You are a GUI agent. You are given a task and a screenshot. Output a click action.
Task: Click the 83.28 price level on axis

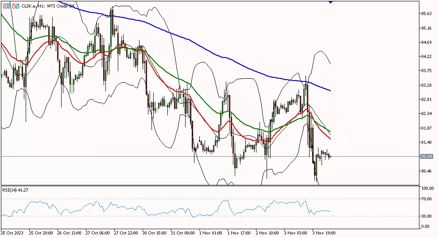(x=426, y=85)
